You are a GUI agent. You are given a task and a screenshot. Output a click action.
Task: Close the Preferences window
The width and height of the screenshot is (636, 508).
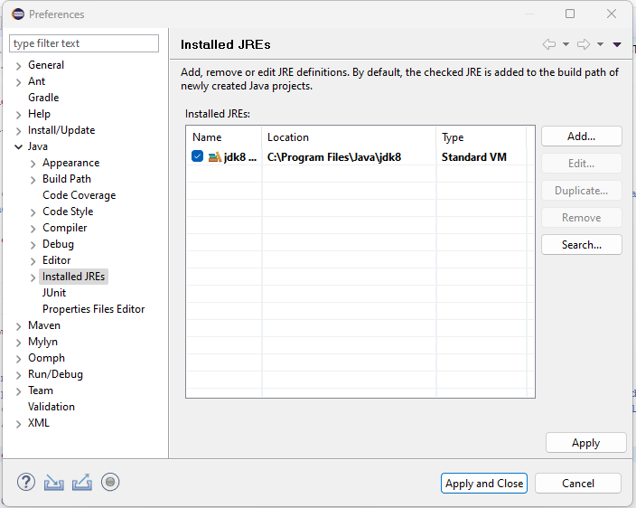click(x=612, y=14)
